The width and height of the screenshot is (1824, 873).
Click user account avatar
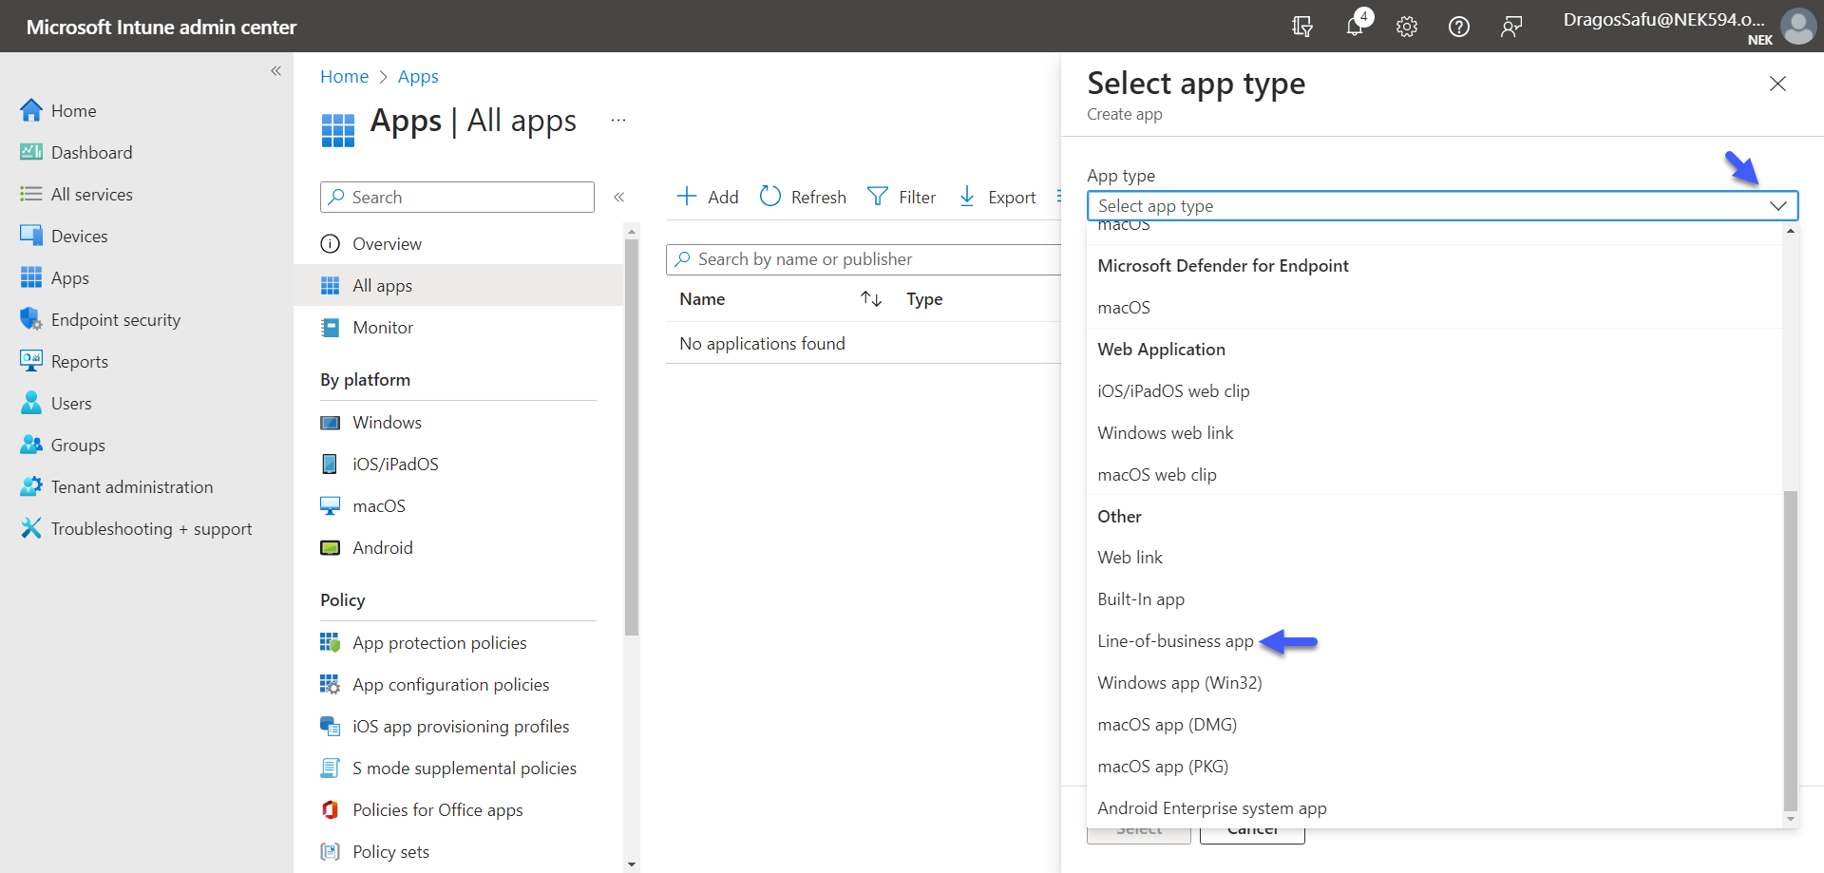coord(1797,27)
